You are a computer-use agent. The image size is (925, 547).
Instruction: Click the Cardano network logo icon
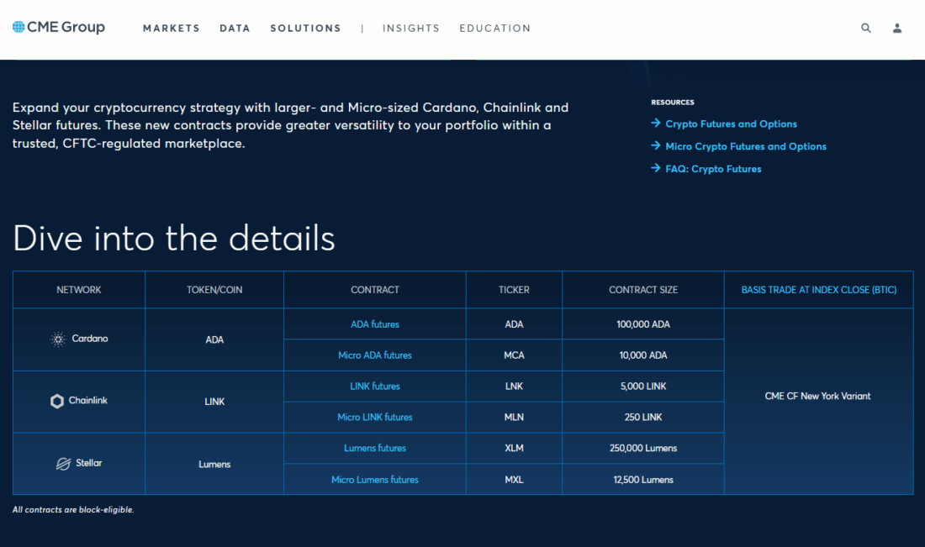point(58,339)
